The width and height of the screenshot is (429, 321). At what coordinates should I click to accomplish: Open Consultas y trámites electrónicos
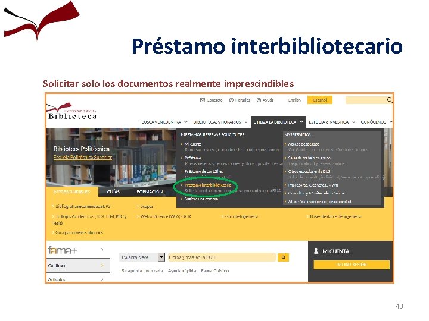pos(316,193)
